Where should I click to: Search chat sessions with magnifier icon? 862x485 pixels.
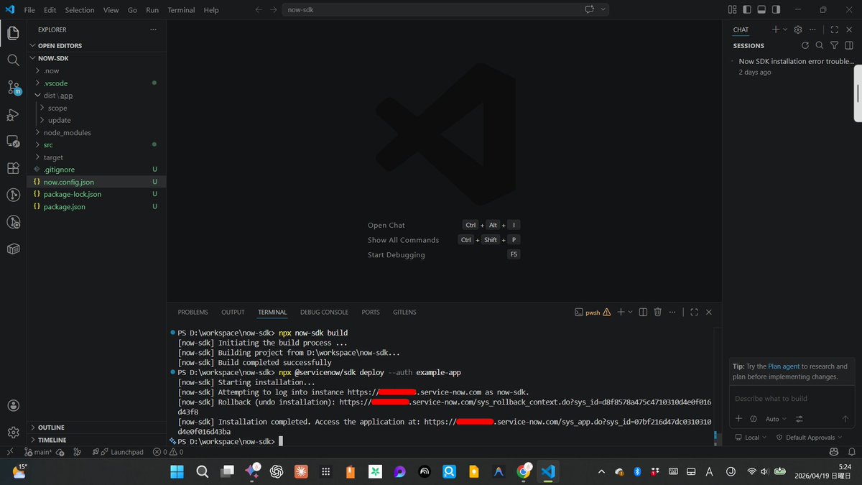[820, 45]
